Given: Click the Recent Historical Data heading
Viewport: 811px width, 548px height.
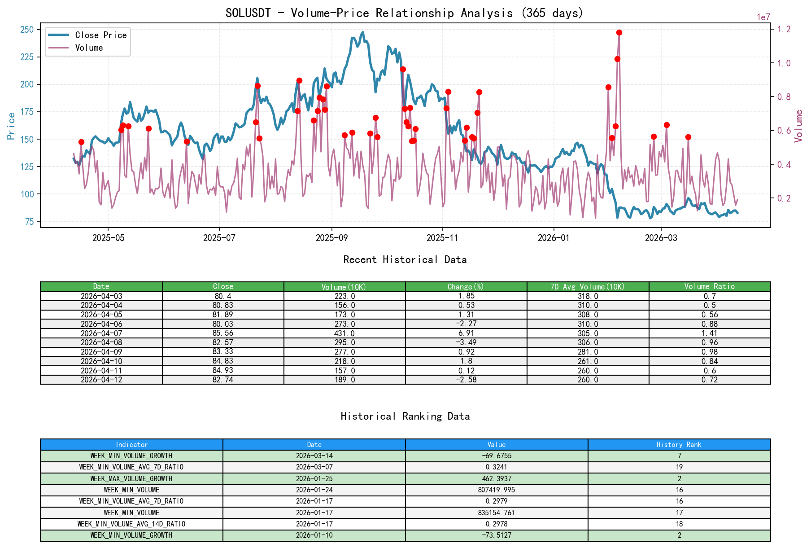Looking at the screenshot, I should pyautogui.click(x=405, y=259).
